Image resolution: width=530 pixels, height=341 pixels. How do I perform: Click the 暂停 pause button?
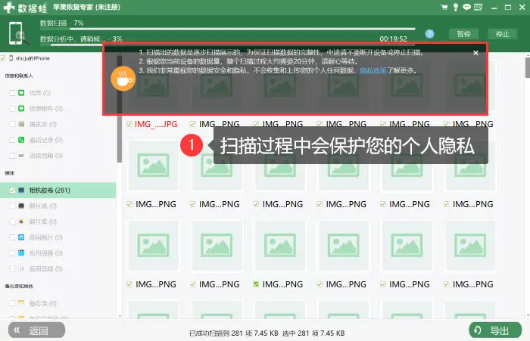pyautogui.click(x=463, y=34)
